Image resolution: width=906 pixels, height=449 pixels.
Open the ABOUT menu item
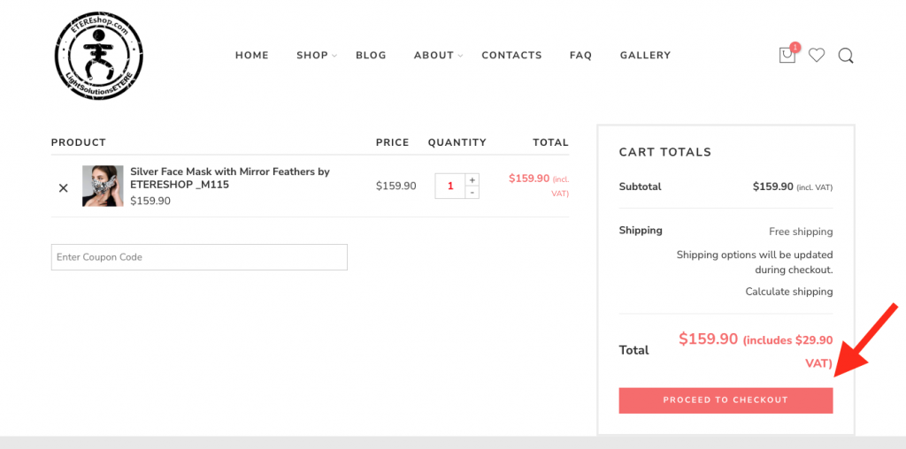click(434, 56)
